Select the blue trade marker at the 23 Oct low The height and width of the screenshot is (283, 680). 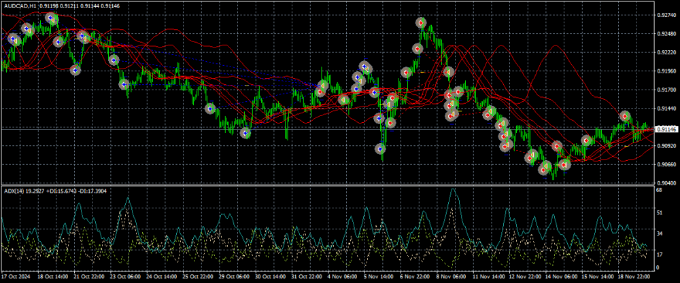point(124,85)
